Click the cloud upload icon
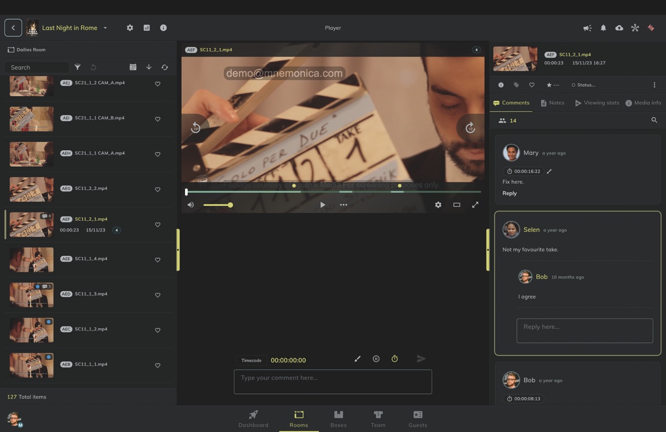 (x=619, y=28)
